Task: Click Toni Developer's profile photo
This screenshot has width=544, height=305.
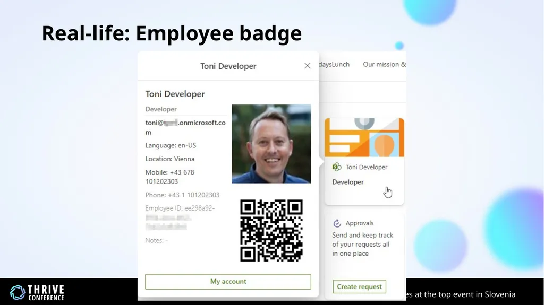Action: (x=271, y=144)
